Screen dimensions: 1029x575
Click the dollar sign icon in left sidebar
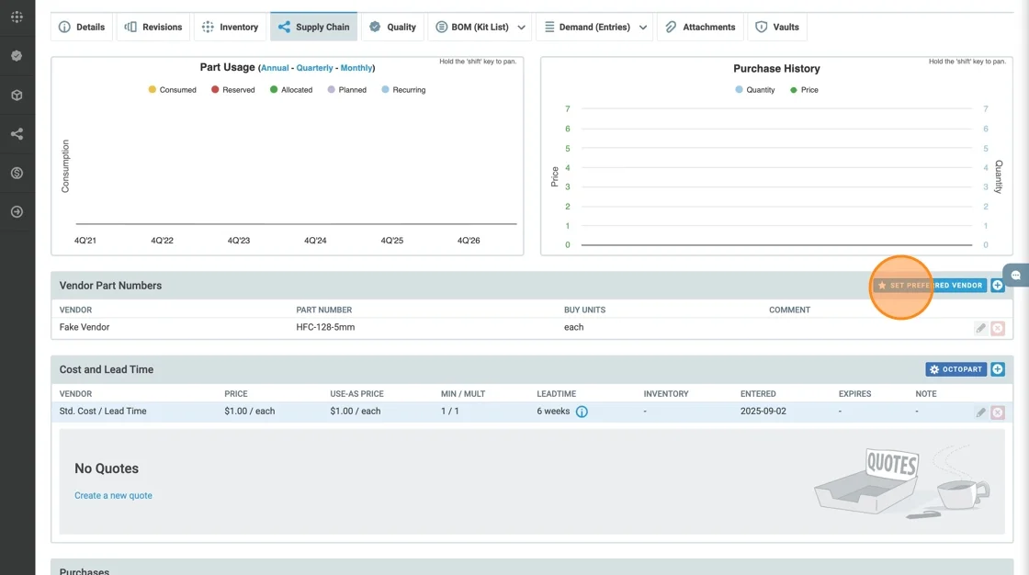17,173
